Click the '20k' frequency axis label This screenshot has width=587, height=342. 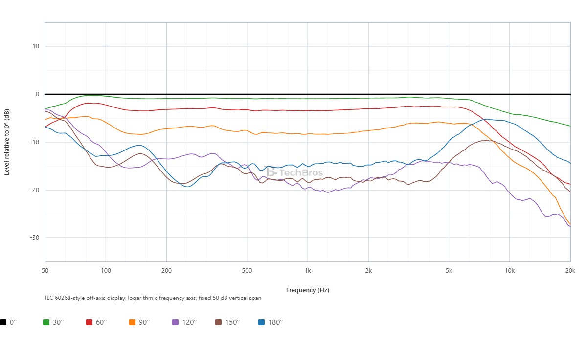[570, 270]
